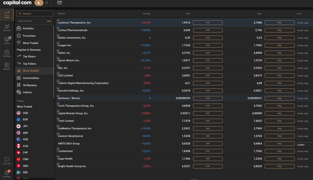The height and width of the screenshot is (180, 313).
Task: Buy iBio, Inc.
Action: (279, 68)
